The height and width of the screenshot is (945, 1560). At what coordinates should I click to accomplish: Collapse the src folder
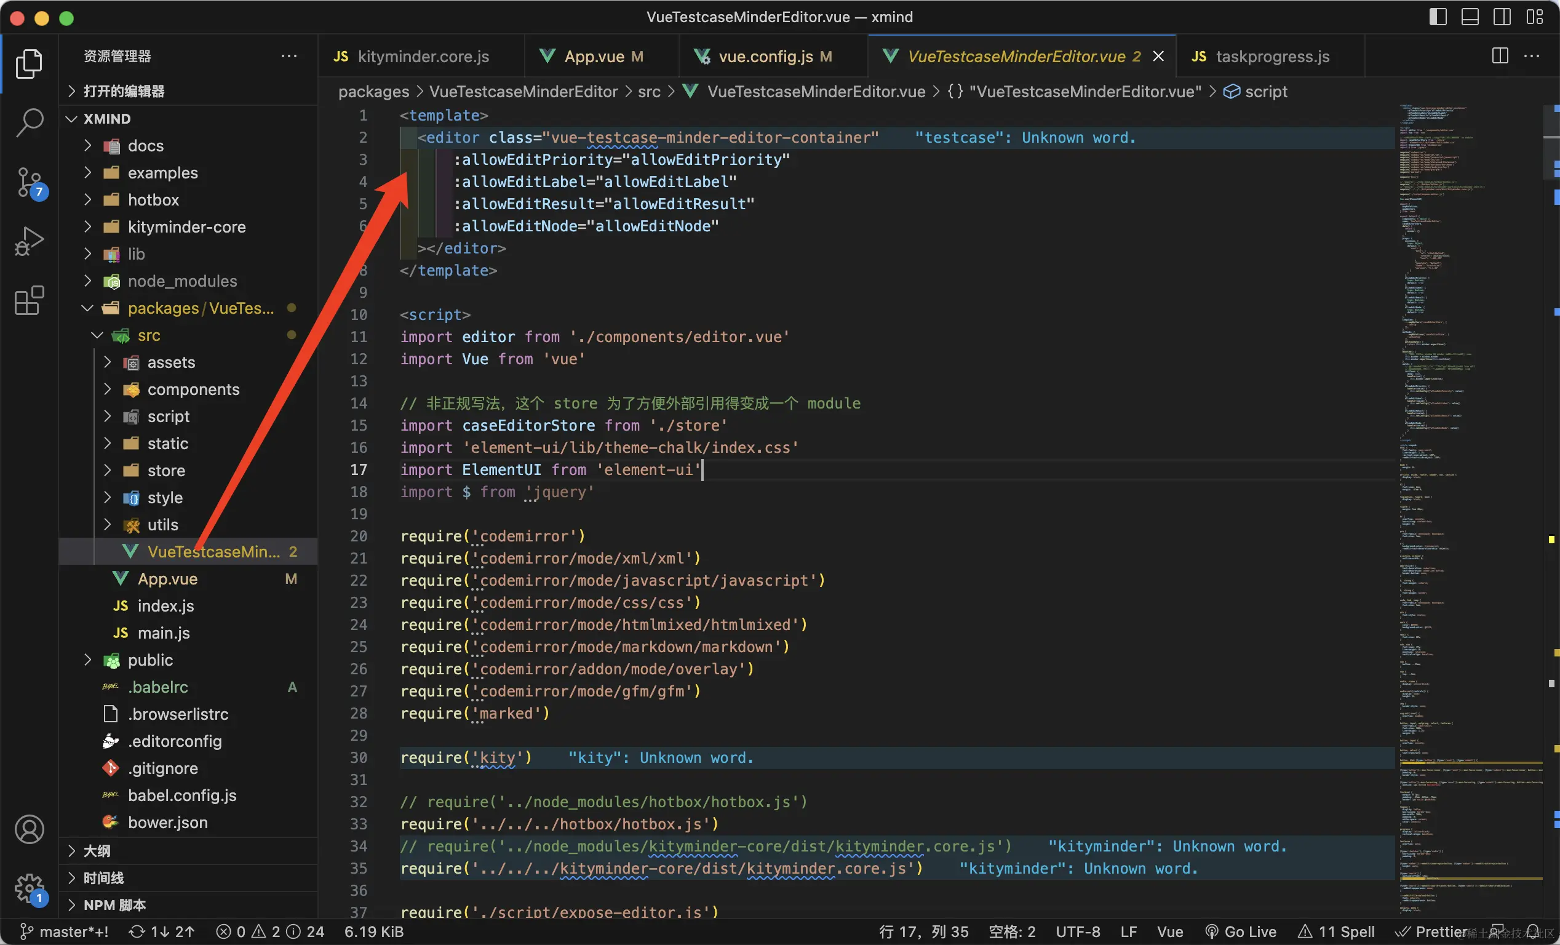coord(148,335)
